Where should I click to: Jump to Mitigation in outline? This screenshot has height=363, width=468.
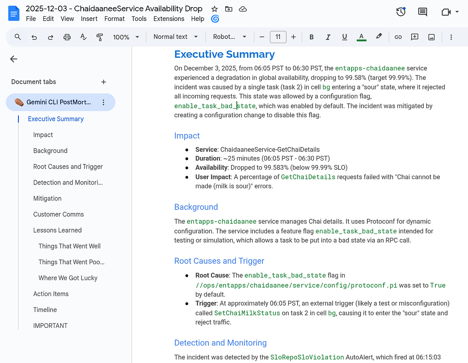click(x=47, y=198)
